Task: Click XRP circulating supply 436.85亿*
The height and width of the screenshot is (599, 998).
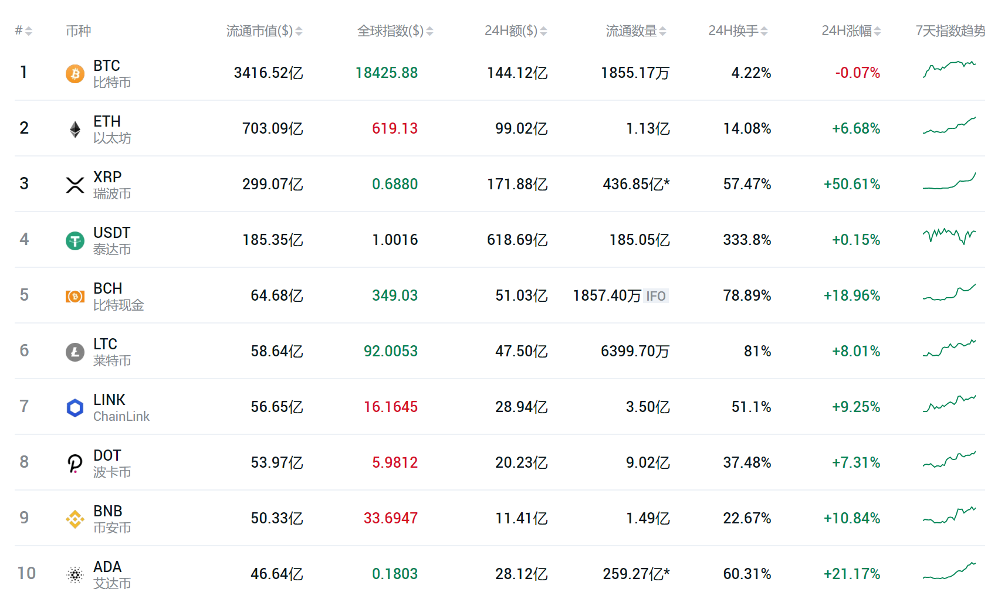Action: (637, 184)
